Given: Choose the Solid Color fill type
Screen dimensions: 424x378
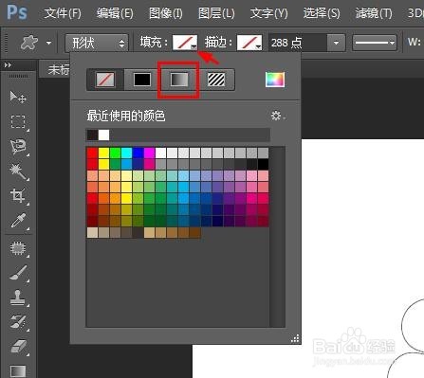Looking at the screenshot, I should [x=142, y=80].
